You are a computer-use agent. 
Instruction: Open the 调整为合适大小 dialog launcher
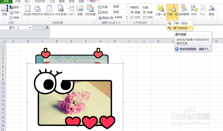point(128,23)
